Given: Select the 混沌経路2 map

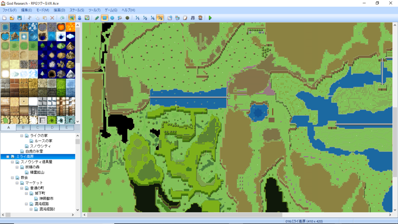Looking at the screenshot, I should (47, 209).
